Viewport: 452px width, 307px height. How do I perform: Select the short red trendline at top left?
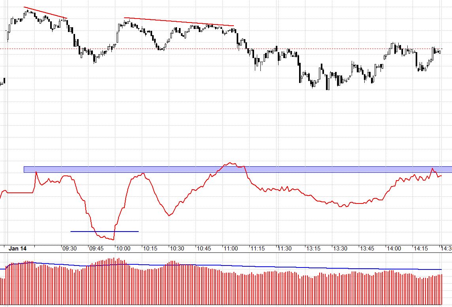click(45, 13)
